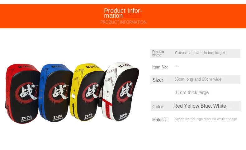246x150 pixels.
Task: Click the ZSEN logo on red pad
Action: tap(26, 119)
